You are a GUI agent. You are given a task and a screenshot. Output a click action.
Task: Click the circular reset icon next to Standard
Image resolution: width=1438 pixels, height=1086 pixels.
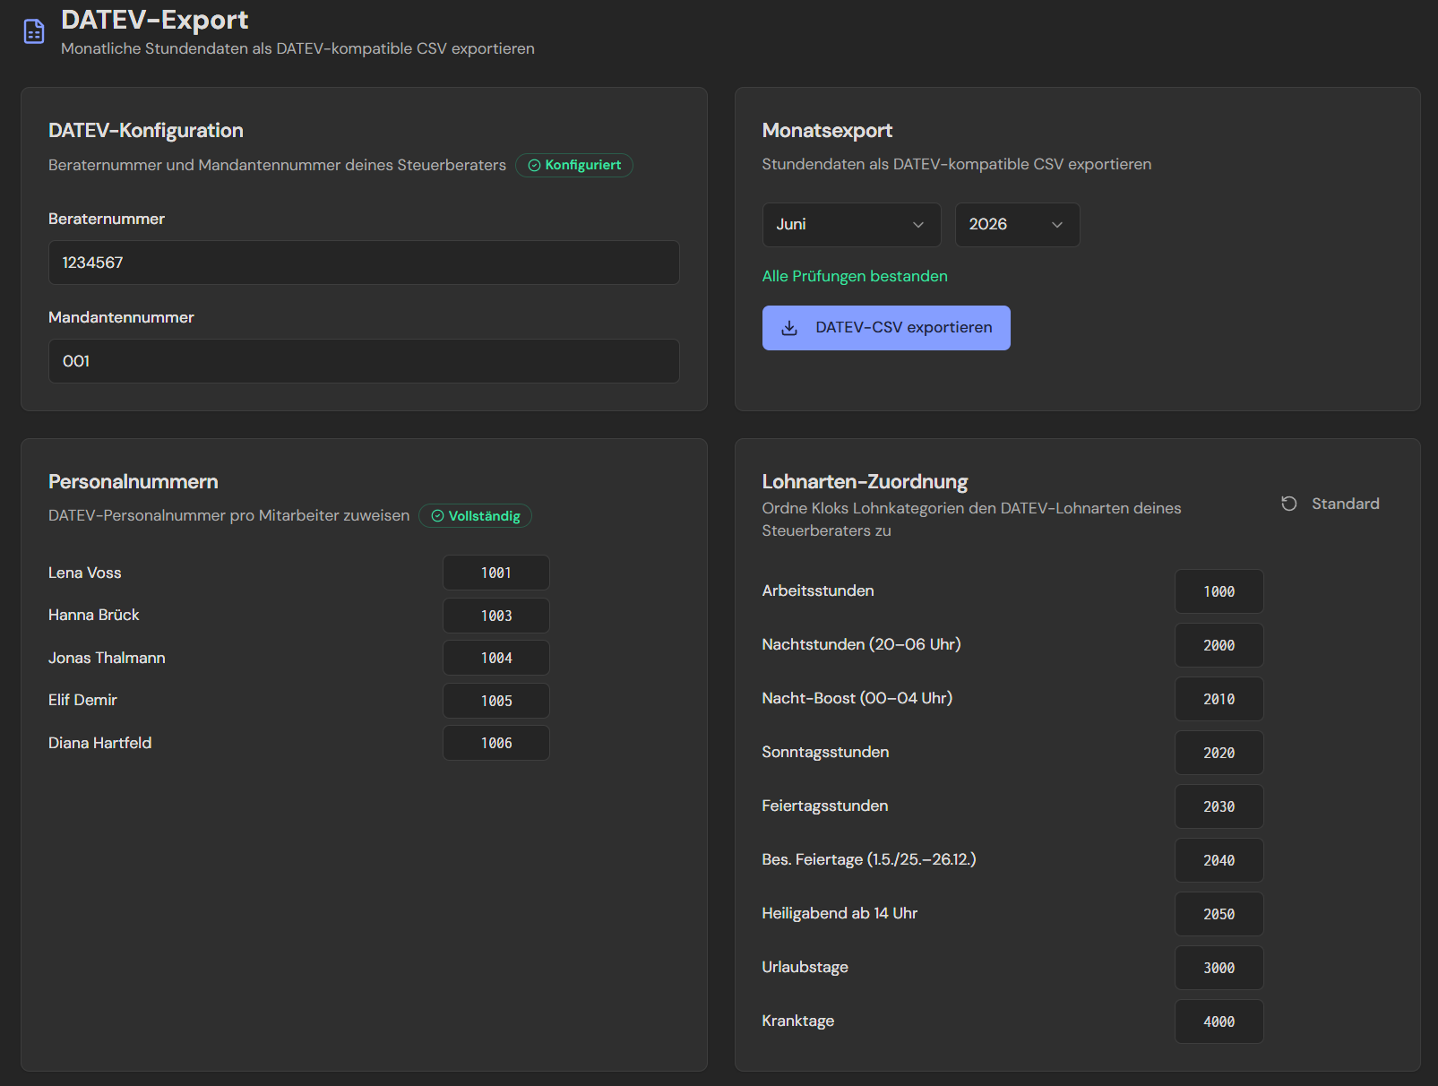pyautogui.click(x=1289, y=504)
